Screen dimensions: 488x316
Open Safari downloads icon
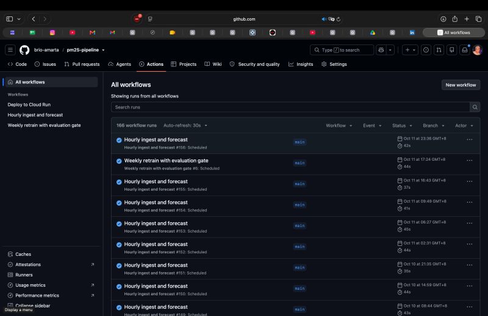pos(443,19)
